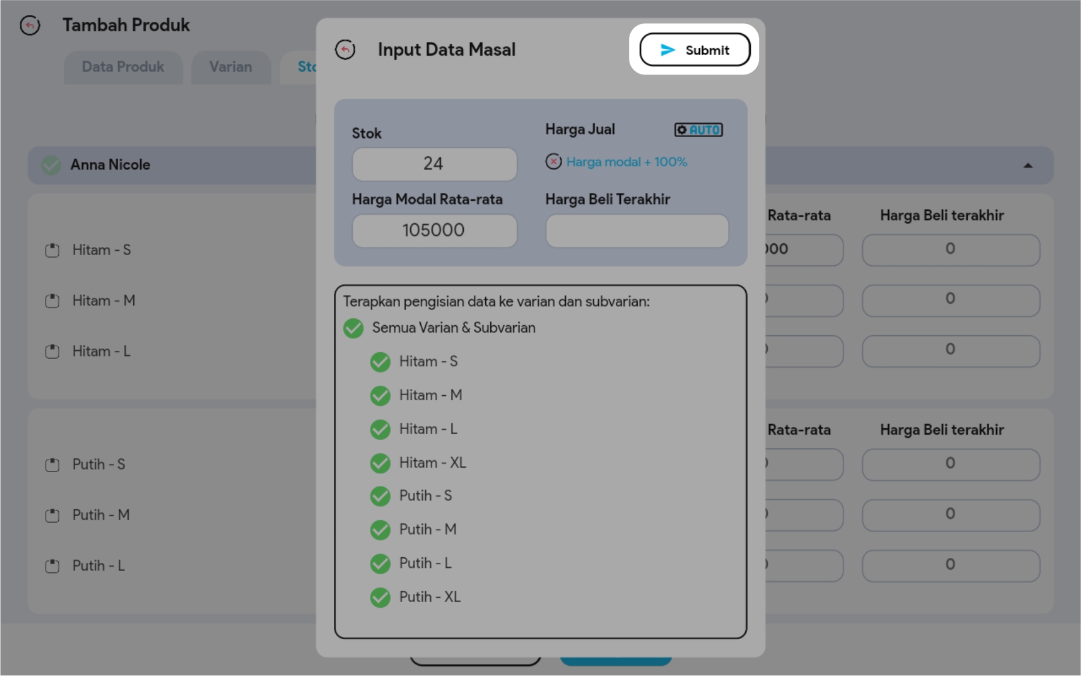Open the Varian tab
The image size is (1081, 676).
pyautogui.click(x=231, y=67)
